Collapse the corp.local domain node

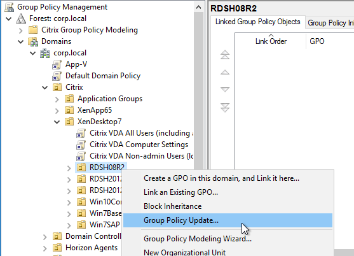33,53
